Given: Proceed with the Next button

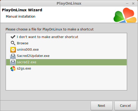Looking at the screenshot, I should [x=102, y=105].
